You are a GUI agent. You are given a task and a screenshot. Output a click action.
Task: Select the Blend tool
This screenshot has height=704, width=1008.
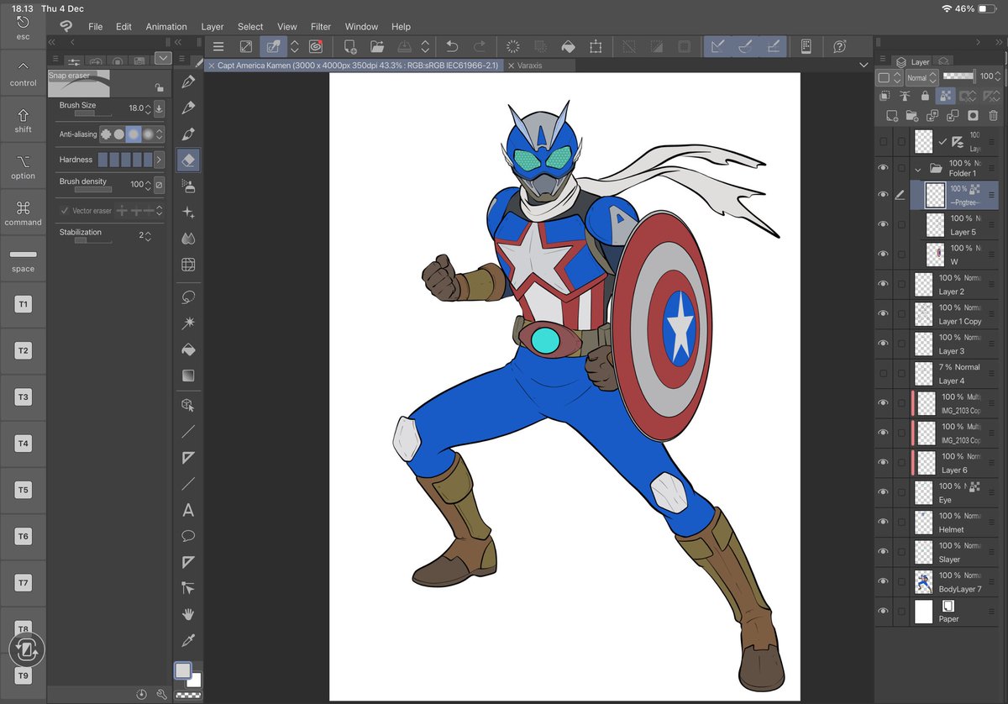(x=188, y=239)
